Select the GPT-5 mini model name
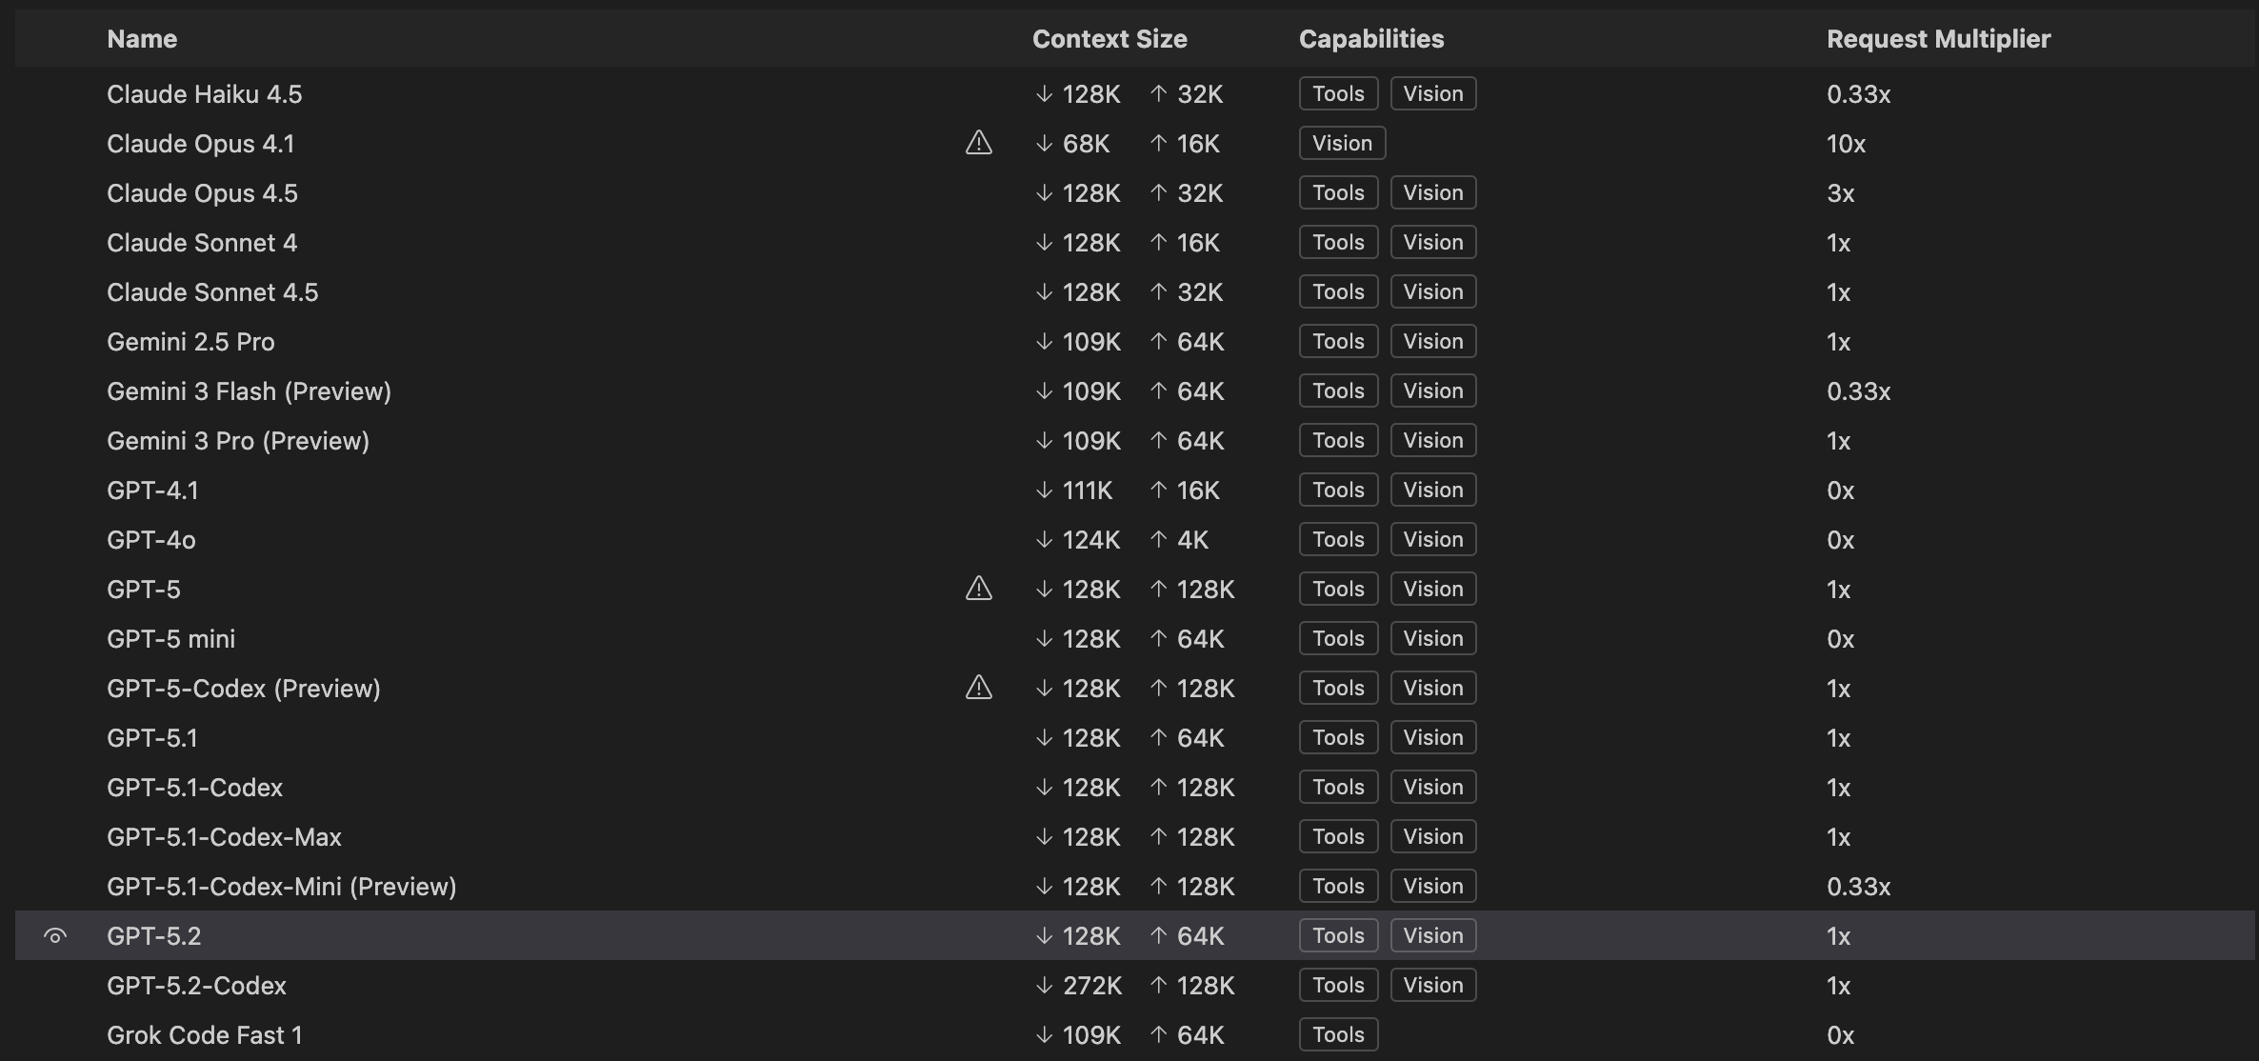Screen dimensions: 2259x1061 [x=171, y=639]
